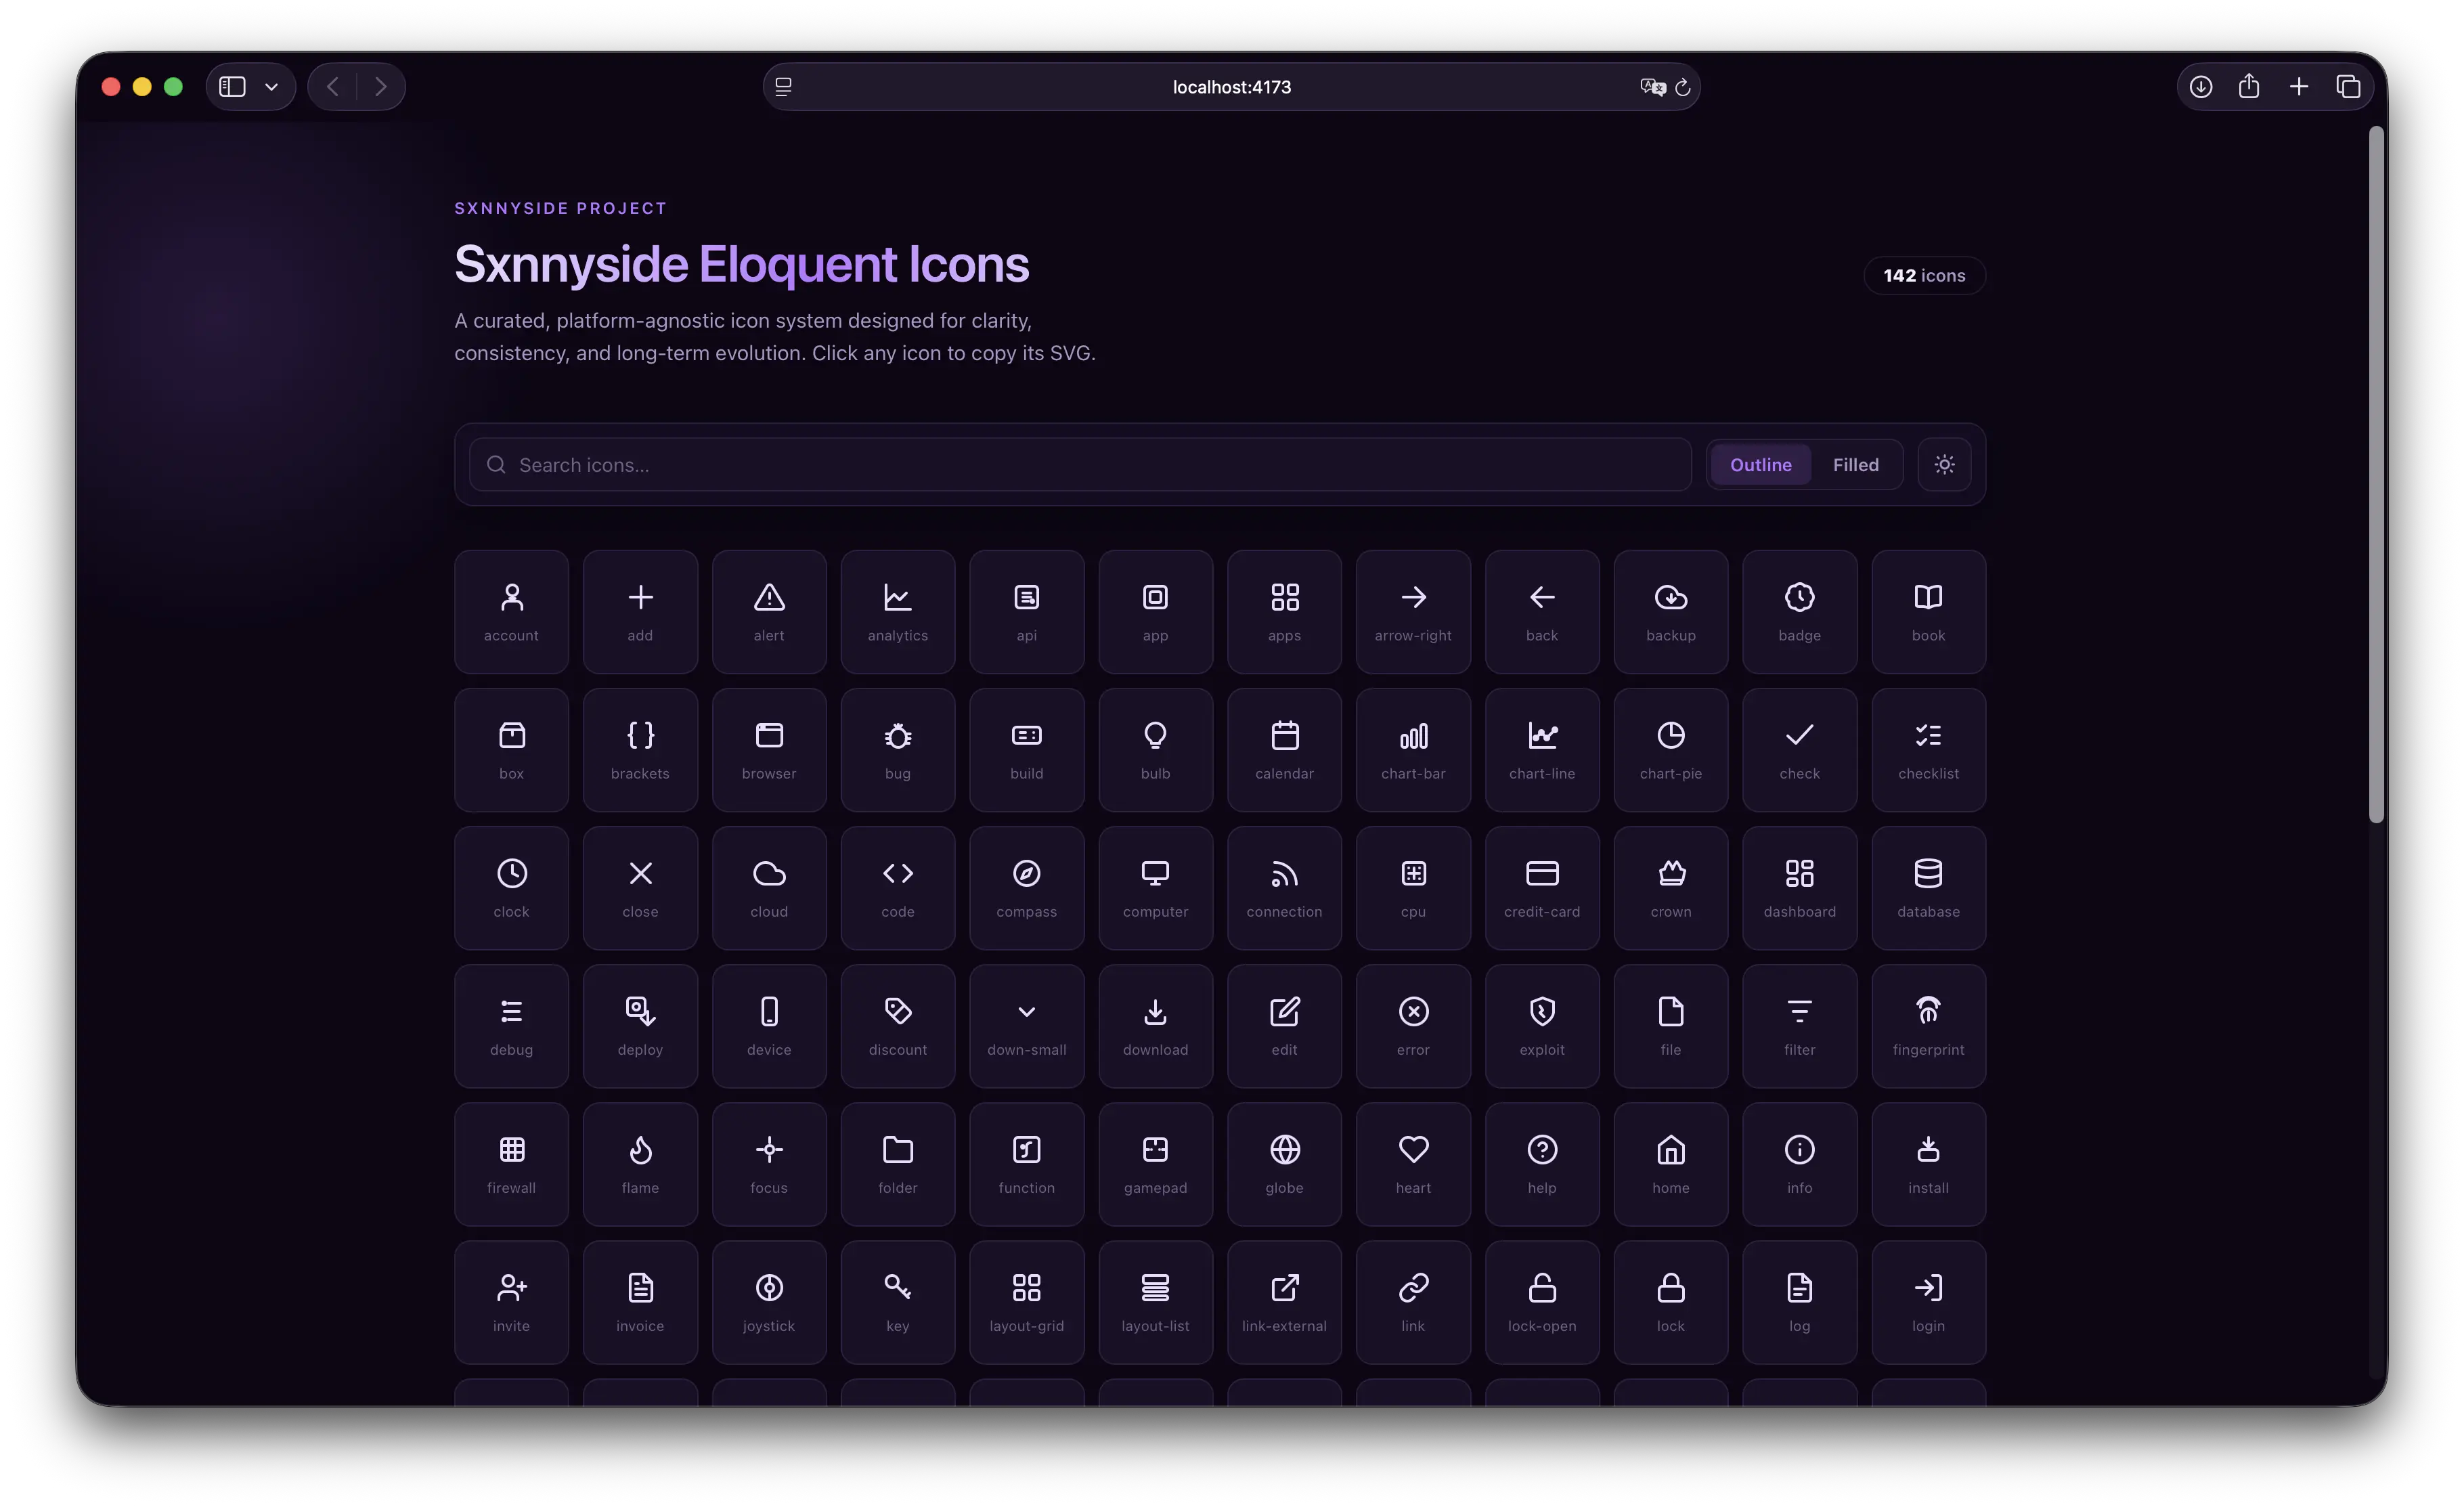This screenshot has width=2464, height=1507.
Task: Select the credit-card icon
Action: (x=1542, y=887)
